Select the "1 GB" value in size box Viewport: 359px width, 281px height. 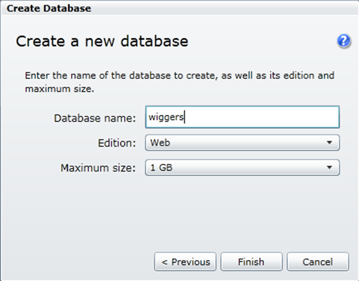(162, 168)
